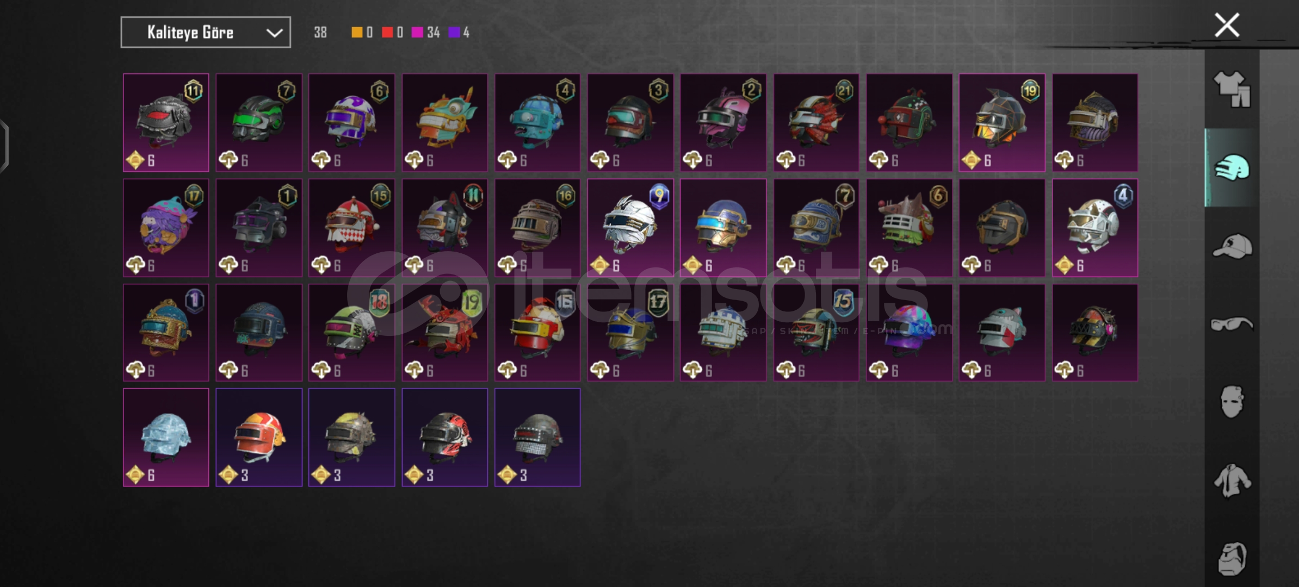Screen dimensions: 1299x587
Task: Open the backpack category icon
Action: pos(1232,558)
